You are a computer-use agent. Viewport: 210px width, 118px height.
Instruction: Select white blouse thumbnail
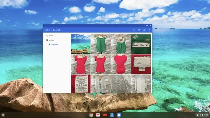click(x=141, y=84)
